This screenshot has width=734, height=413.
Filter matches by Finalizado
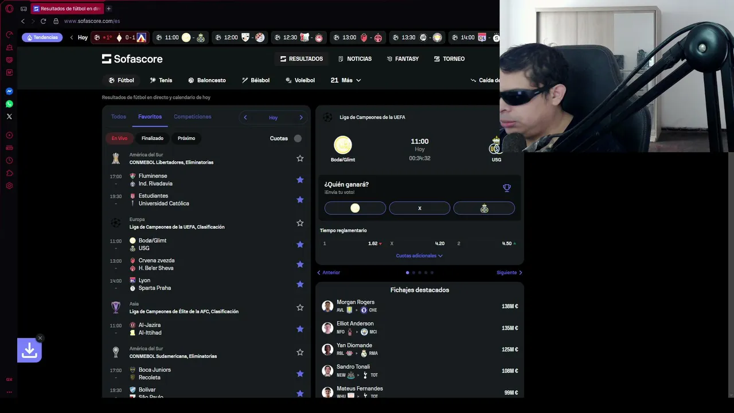click(153, 138)
